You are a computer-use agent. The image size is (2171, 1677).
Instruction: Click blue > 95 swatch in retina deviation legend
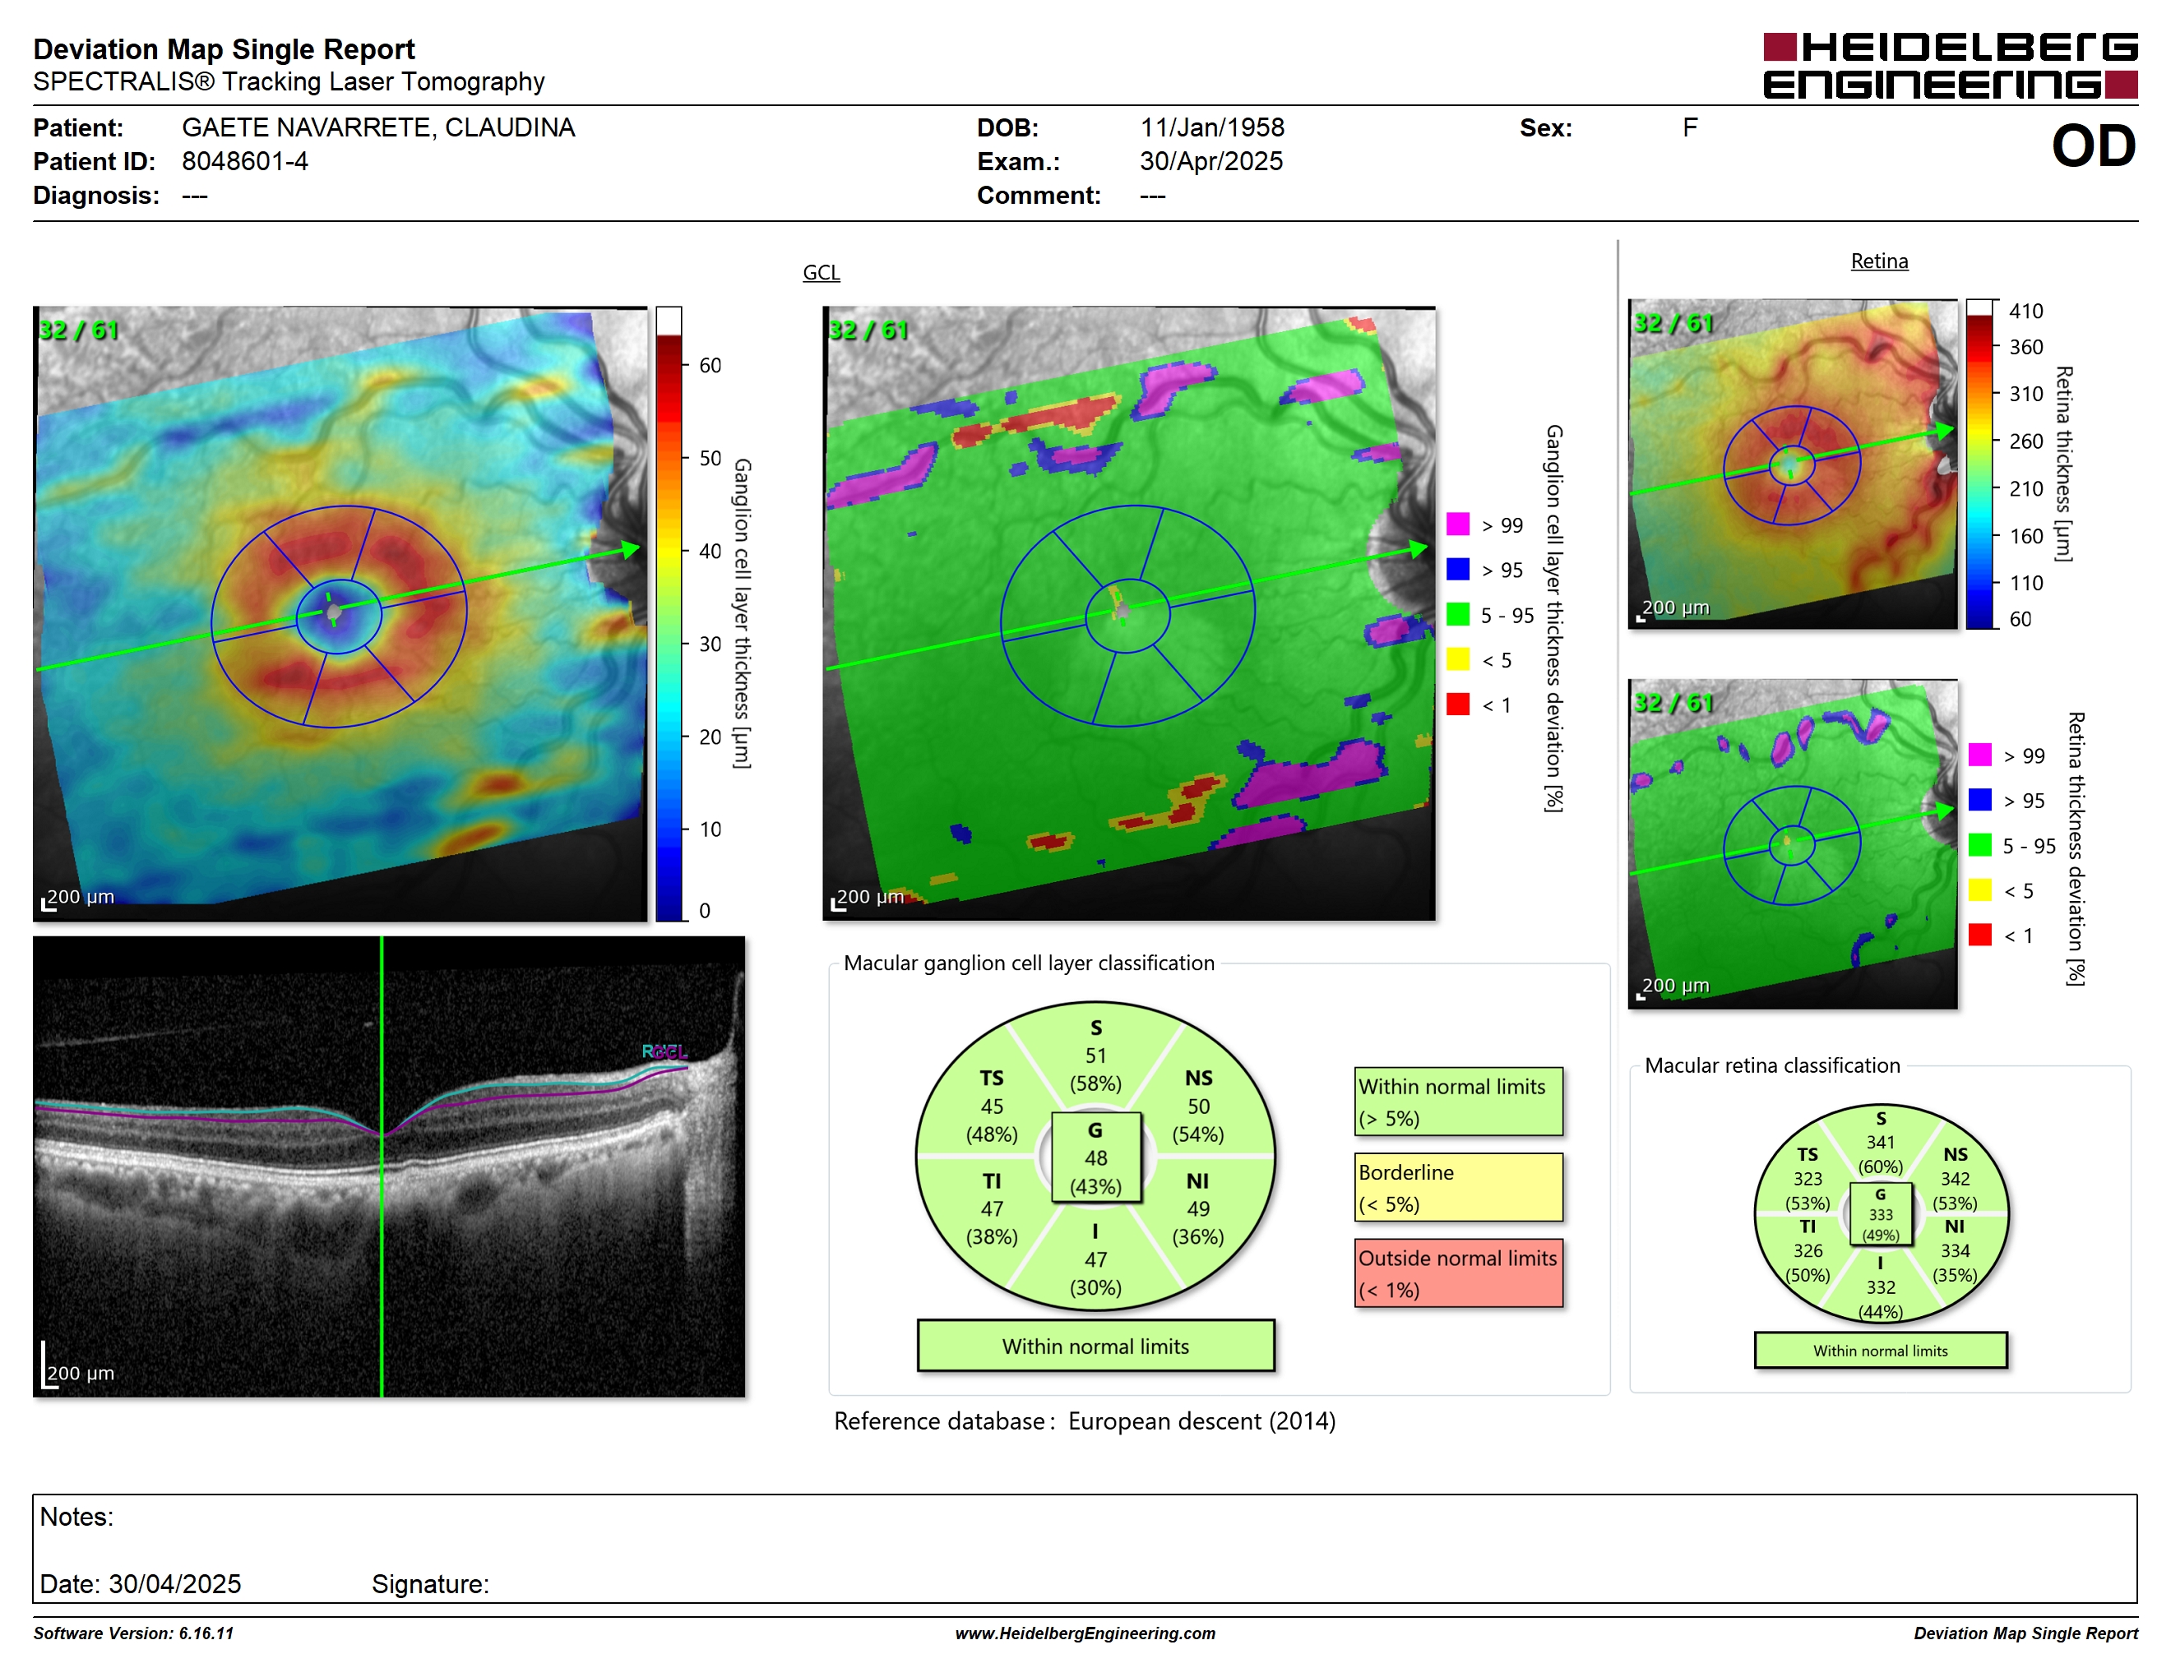point(1979,799)
